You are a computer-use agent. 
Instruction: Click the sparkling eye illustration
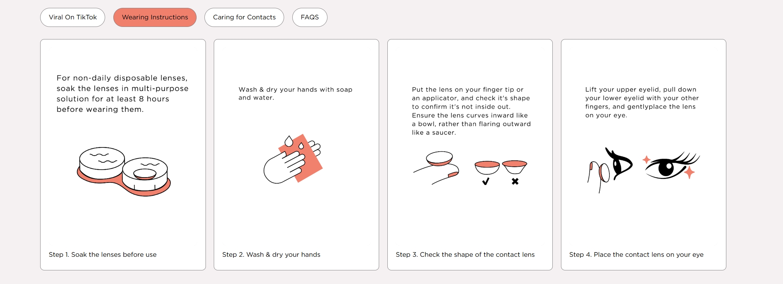[670, 165]
